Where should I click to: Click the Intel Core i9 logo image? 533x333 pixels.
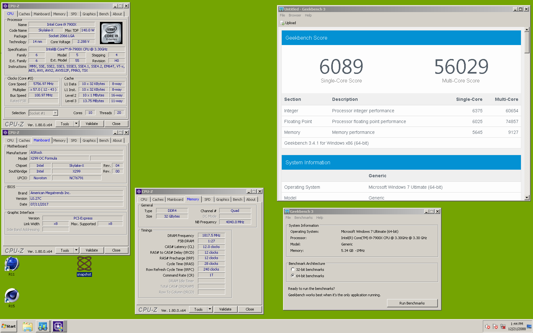111,33
